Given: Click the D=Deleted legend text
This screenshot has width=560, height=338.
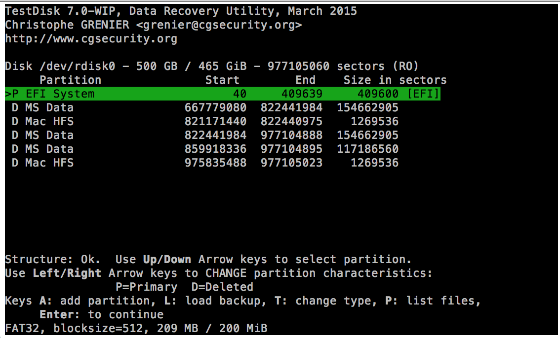Looking at the screenshot, I should (222, 287).
